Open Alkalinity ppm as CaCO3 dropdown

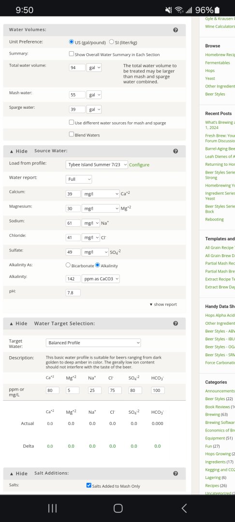click(101, 279)
